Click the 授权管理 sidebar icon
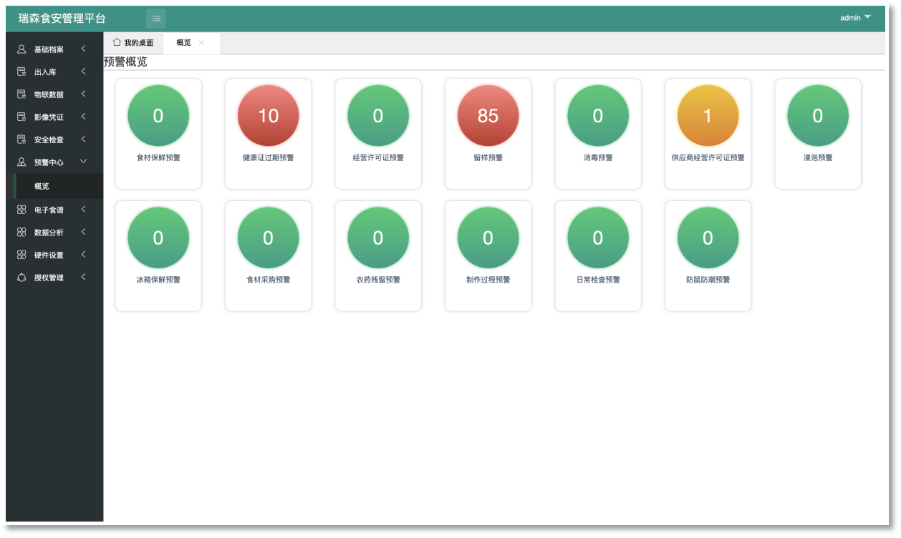The width and height of the screenshot is (901, 538). 21,278
